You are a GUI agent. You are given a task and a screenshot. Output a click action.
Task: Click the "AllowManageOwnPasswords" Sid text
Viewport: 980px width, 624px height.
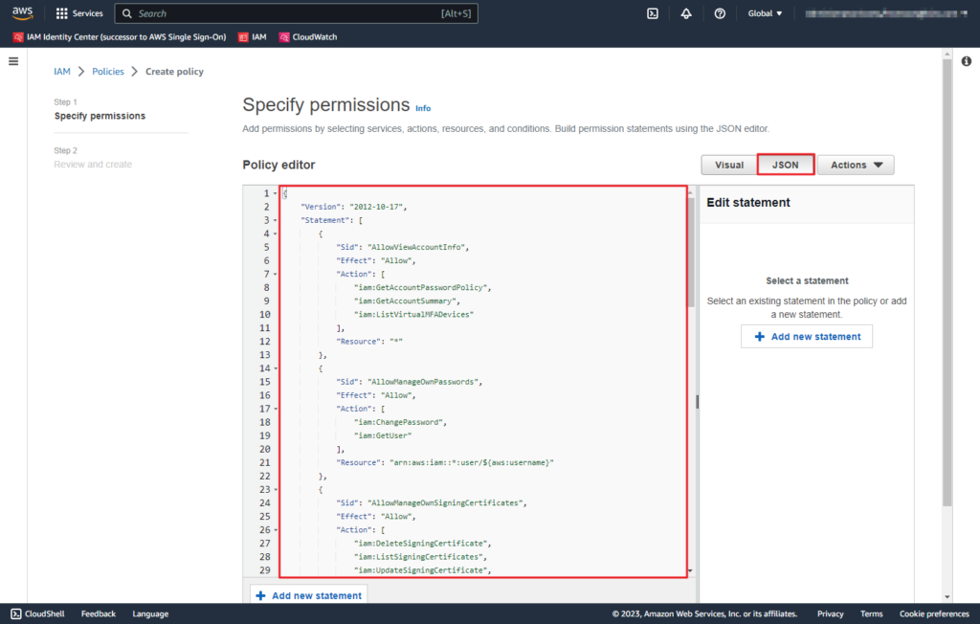tap(423, 382)
